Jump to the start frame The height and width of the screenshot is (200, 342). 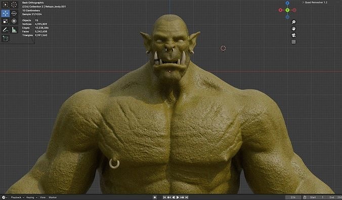pyautogui.click(x=164, y=197)
